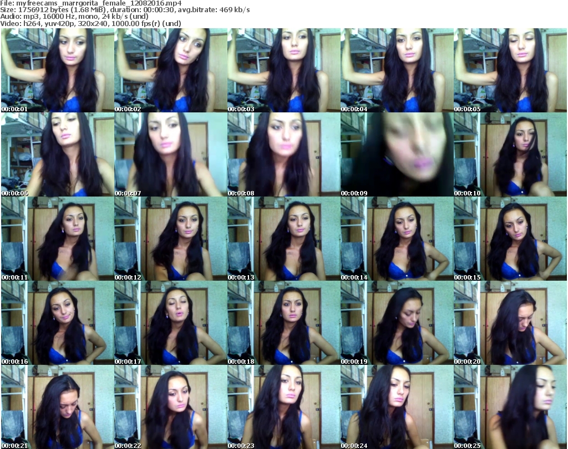
Task: Select the frame labeled 00:00:05
Action: (x=510, y=70)
